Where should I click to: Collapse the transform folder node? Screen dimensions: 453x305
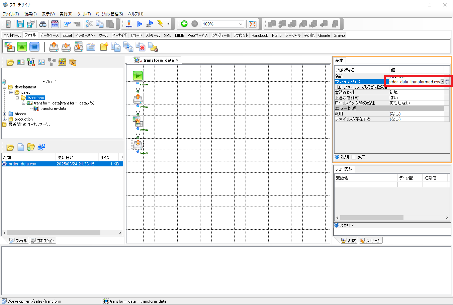tap(17, 98)
